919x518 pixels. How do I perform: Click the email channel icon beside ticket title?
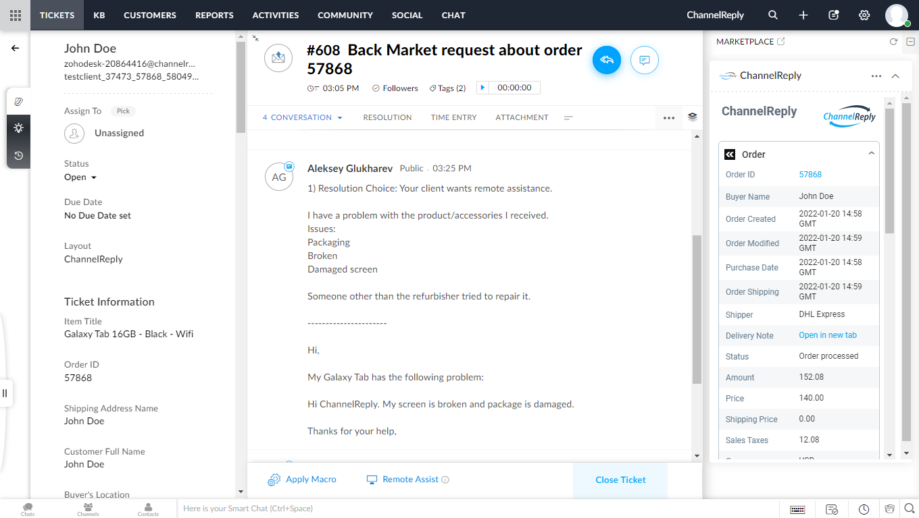point(278,59)
